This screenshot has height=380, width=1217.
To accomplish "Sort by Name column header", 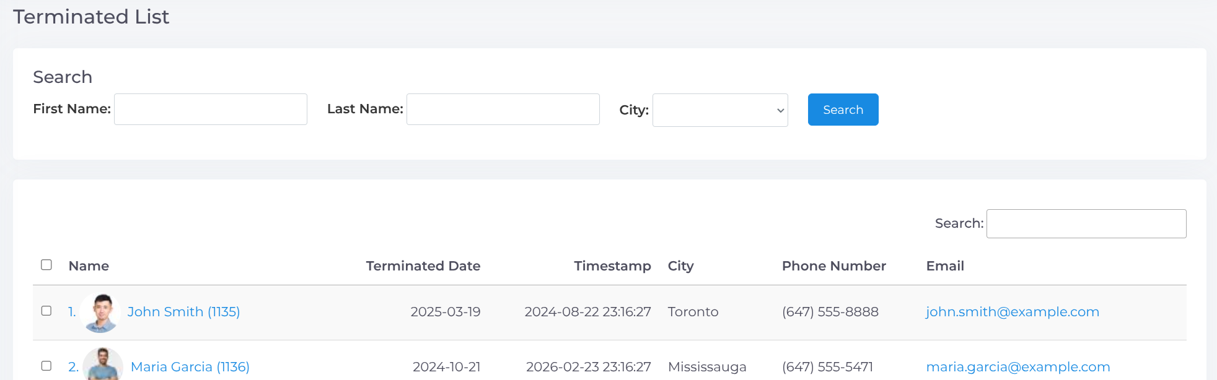I will [89, 266].
